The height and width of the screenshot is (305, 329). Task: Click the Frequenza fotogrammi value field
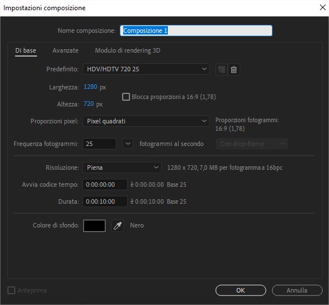(x=99, y=144)
